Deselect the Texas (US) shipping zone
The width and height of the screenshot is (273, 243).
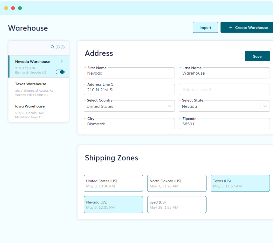pos(240,183)
